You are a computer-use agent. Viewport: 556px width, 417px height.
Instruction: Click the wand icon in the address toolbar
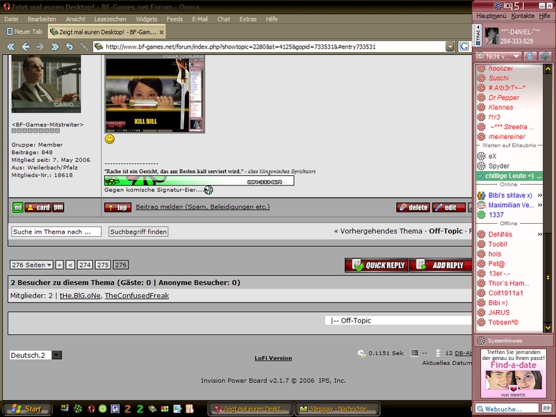[84, 47]
